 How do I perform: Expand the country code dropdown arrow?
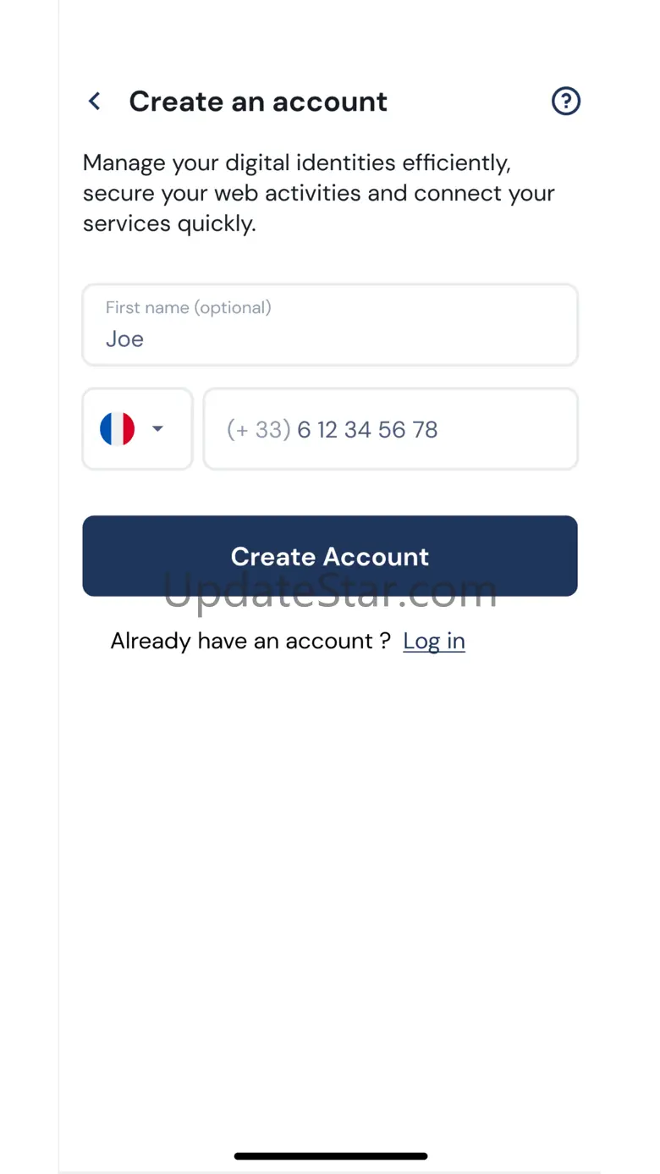point(157,429)
